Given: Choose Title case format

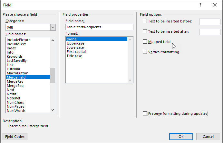Looking at the screenshot, I should [x=74, y=56].
